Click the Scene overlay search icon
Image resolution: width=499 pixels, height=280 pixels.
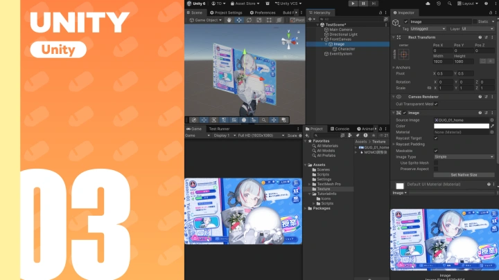263,120
